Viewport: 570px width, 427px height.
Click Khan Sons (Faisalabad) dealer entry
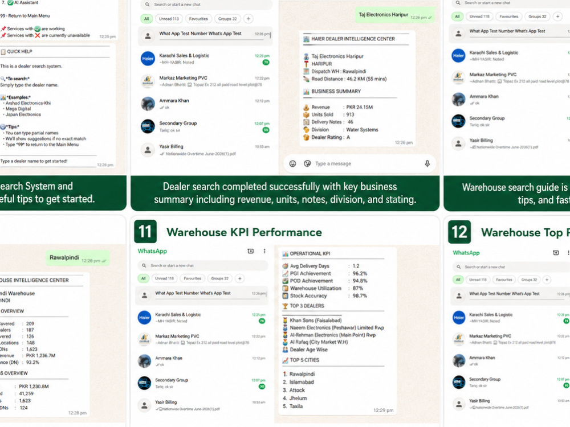(x=312, y=320)
